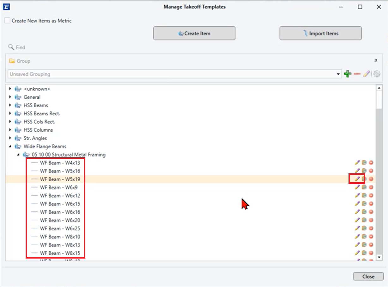Screen dimensions: 388x287
Task: Add a new grouping with the green plus
Action: (x=348, y=74)
